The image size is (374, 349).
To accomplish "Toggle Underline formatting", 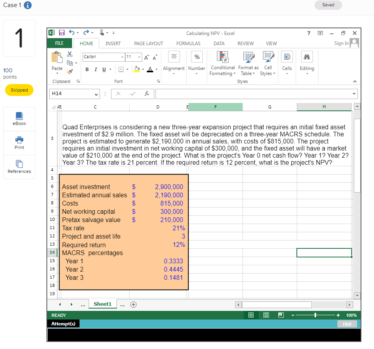I will [104, 70].
